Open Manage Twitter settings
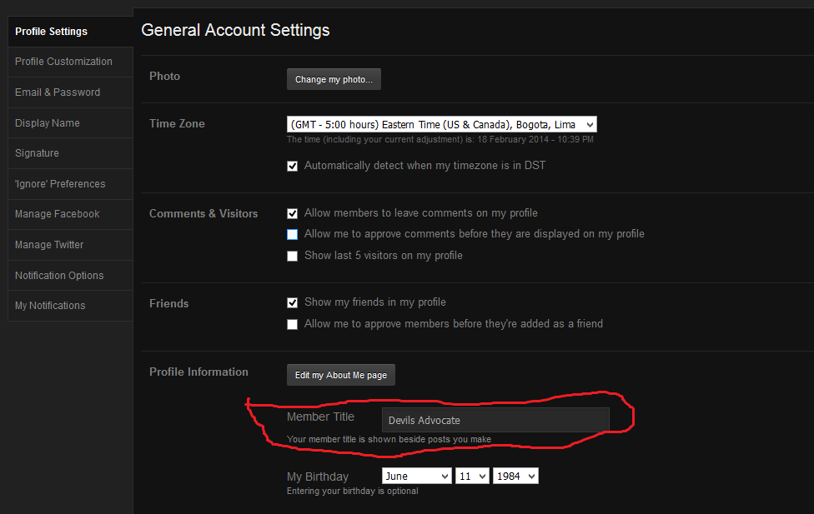The image size is (814, 514). click(49, 245)
